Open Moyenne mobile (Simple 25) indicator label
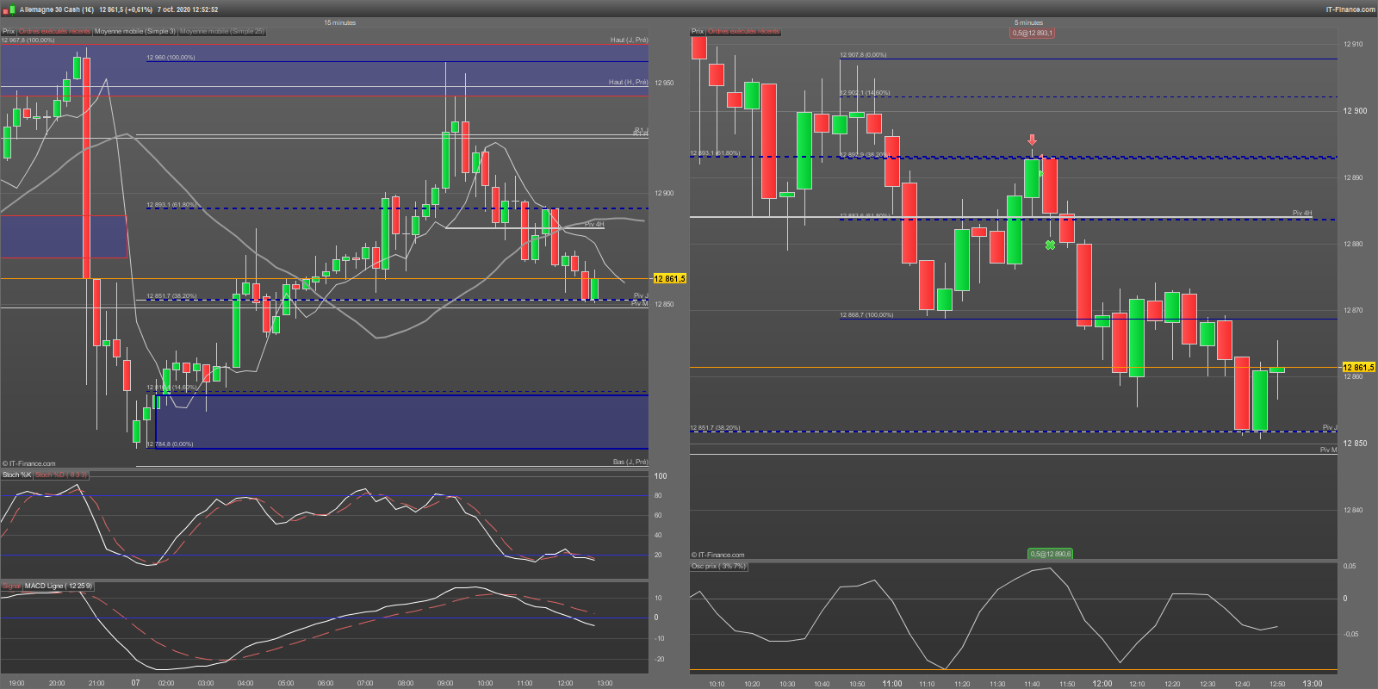The image size is (1378, 689). click(x=222, y=32)
